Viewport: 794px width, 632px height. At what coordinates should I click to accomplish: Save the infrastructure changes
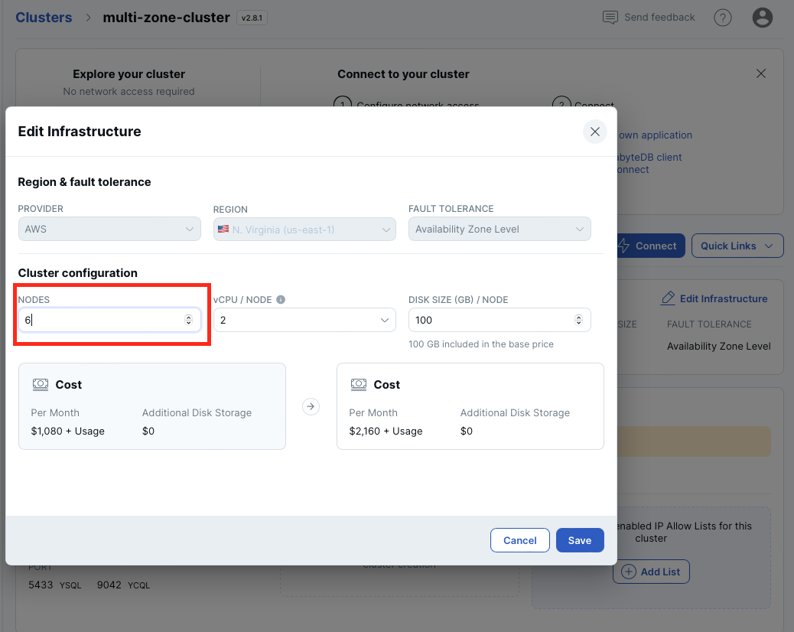579,540
